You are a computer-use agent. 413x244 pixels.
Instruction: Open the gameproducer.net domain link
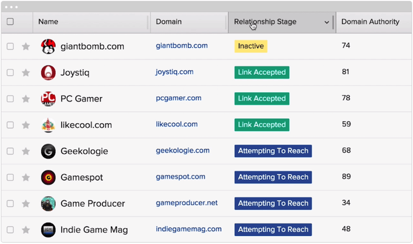(x=186, y=203)
